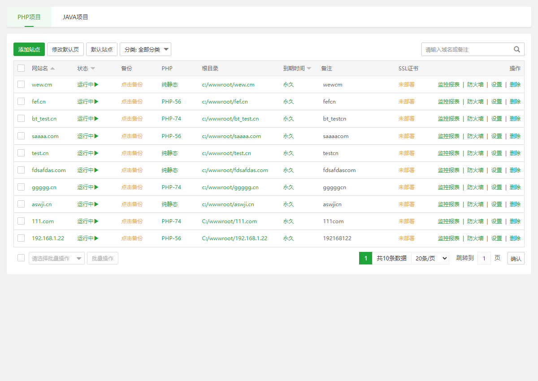Tick the checkbox for ggggg.cn row
Screen dimensions: 538x381
pyautogui.click(x=21, y=187)
